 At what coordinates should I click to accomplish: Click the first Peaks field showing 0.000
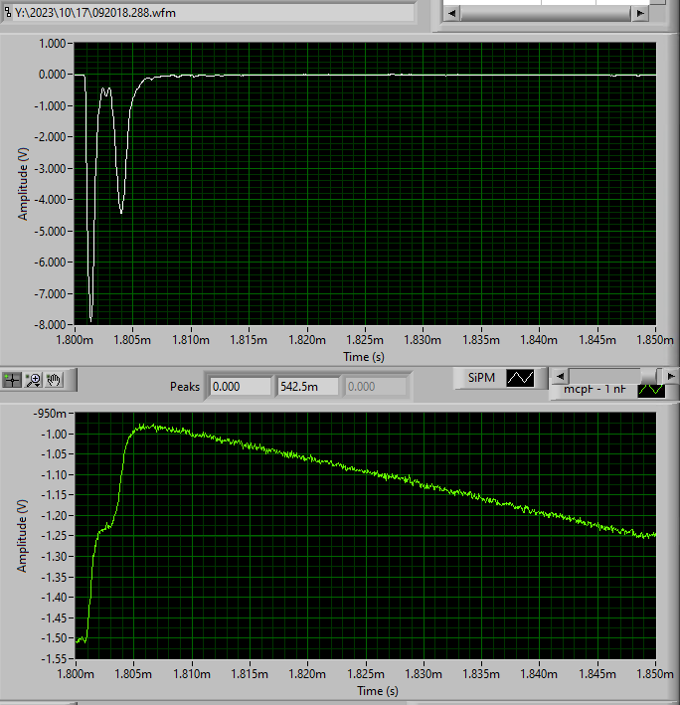click(x=241, y=387)
